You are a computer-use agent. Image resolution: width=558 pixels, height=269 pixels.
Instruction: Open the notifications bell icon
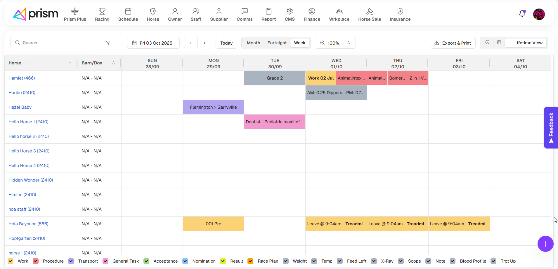tap(522, 14)
